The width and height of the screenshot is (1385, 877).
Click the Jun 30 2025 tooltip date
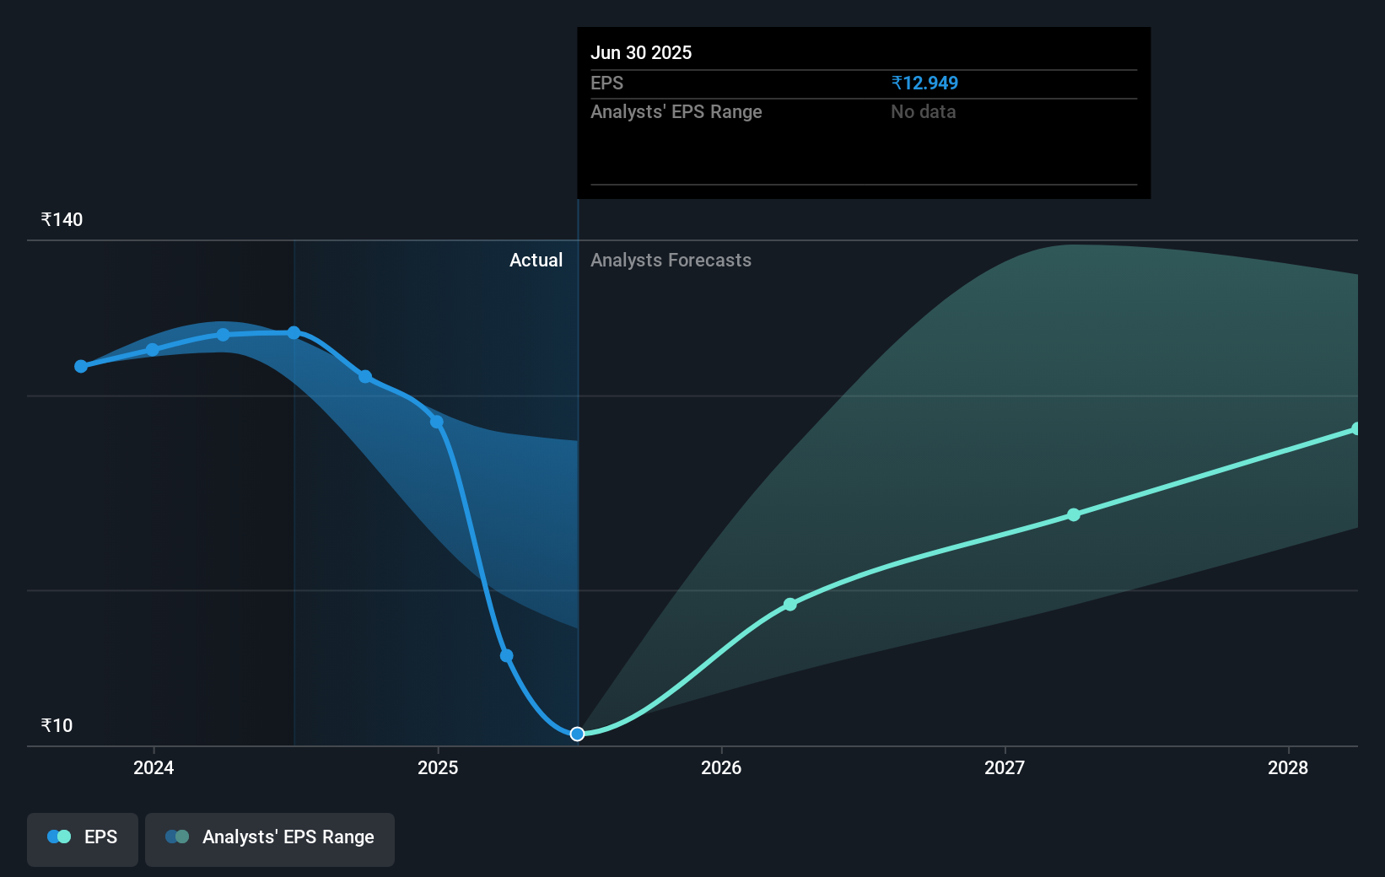point(641,52)
